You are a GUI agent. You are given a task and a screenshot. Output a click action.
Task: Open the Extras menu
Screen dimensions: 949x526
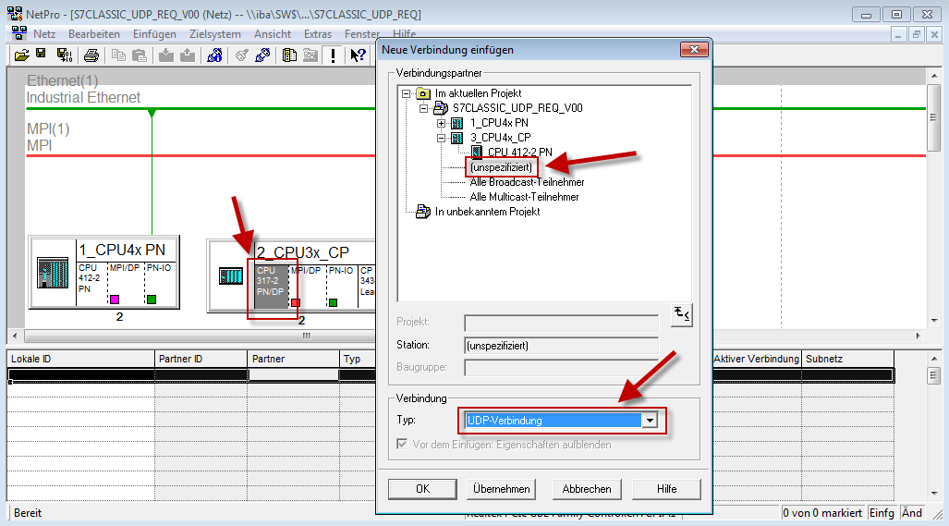coord(318,34)
